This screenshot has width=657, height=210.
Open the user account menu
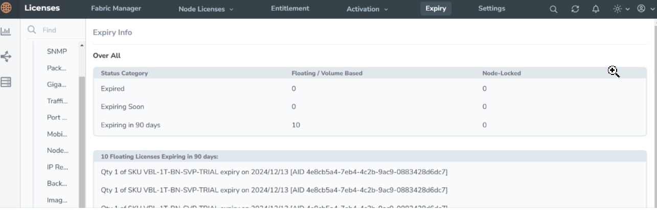[644, 9]
